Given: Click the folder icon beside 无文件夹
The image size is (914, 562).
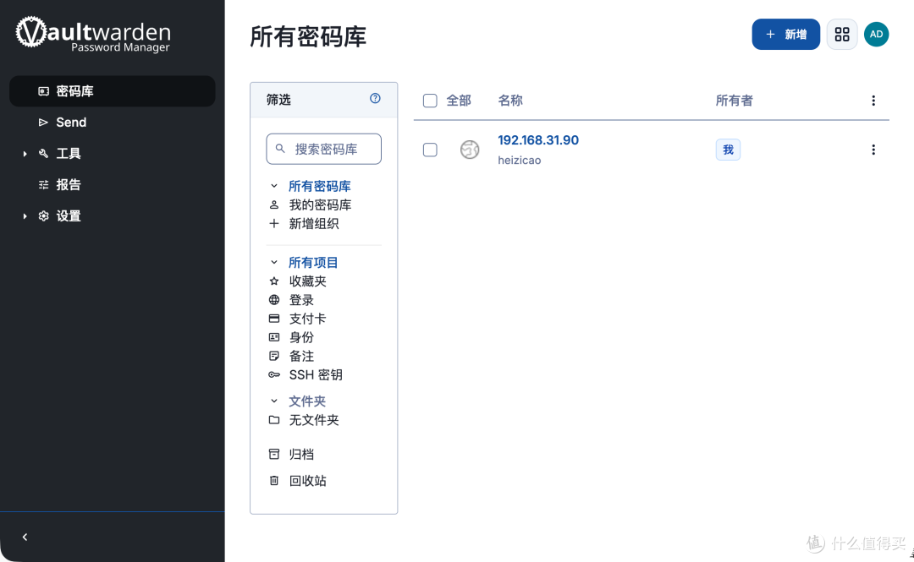Looking at the screenshot, I should click(274, 420).
